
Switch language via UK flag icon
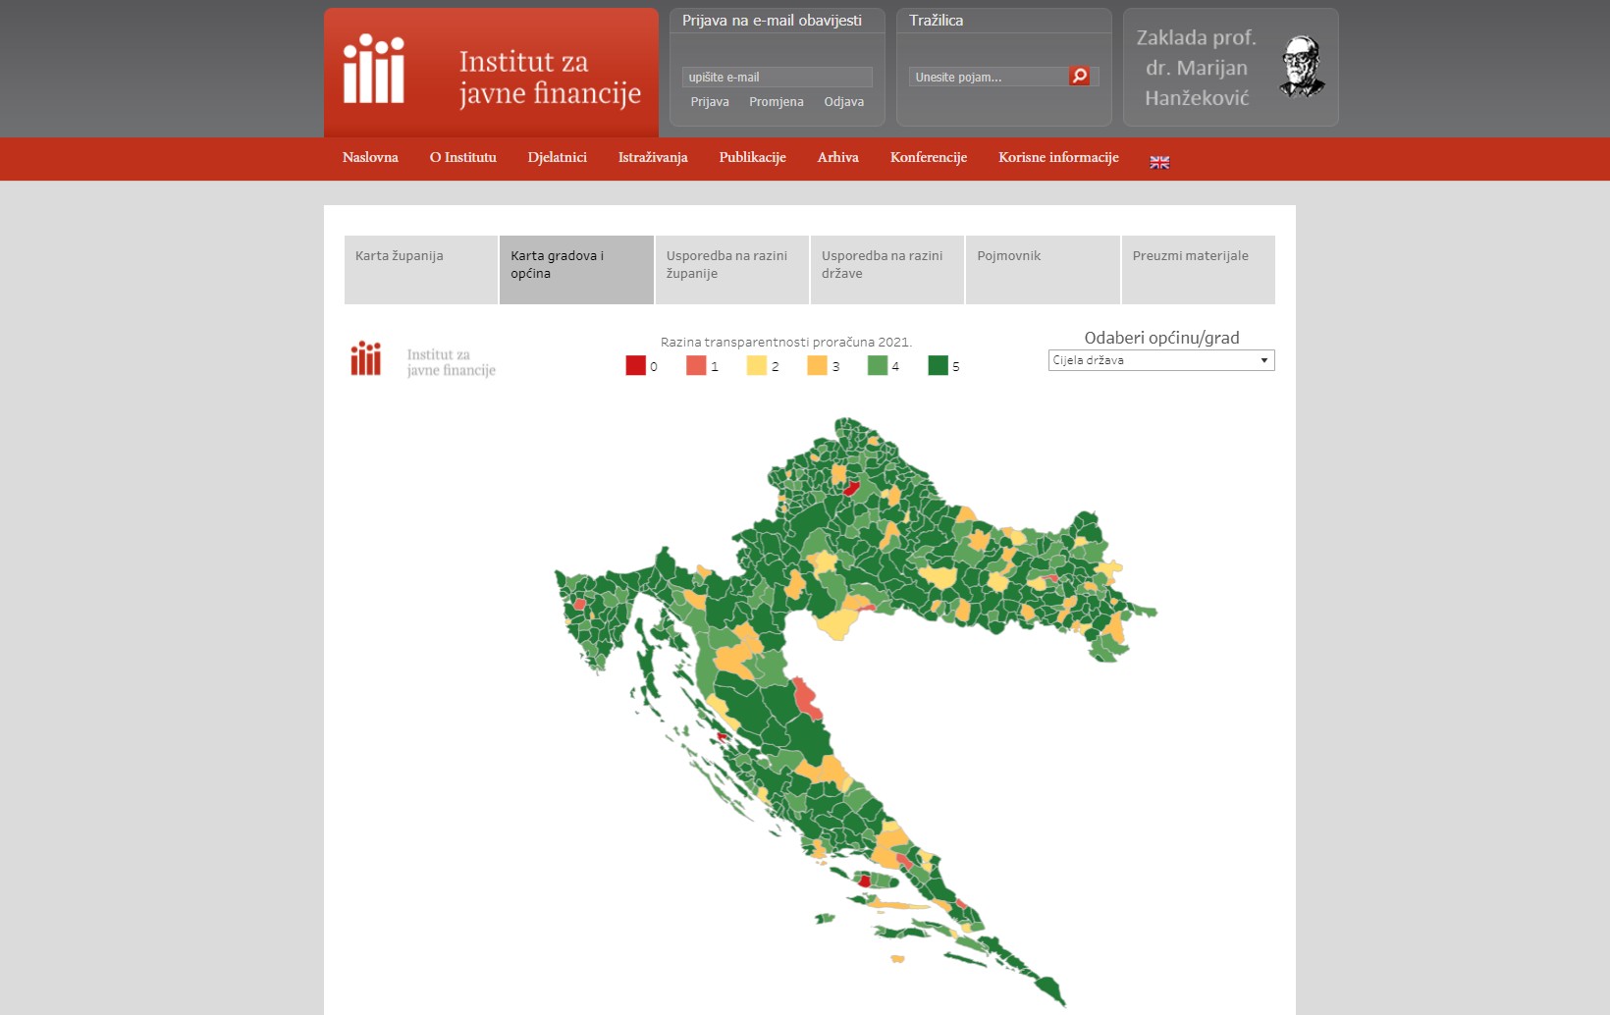tap(1159, 162)
